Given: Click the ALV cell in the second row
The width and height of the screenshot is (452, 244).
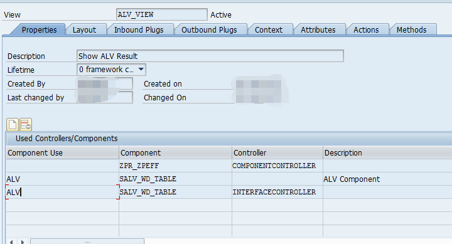Looking at the screenshot, I should 62,179.
